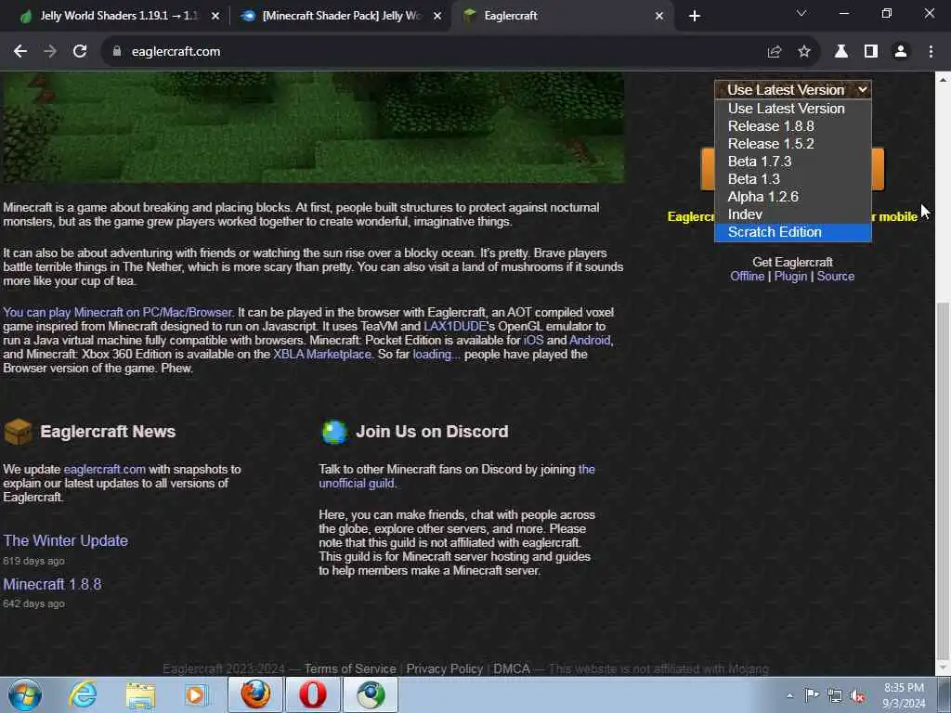The height and width of the screenshot is (713, 951).
Task: Open the XBLA Marketplace link
Action: 322,354
